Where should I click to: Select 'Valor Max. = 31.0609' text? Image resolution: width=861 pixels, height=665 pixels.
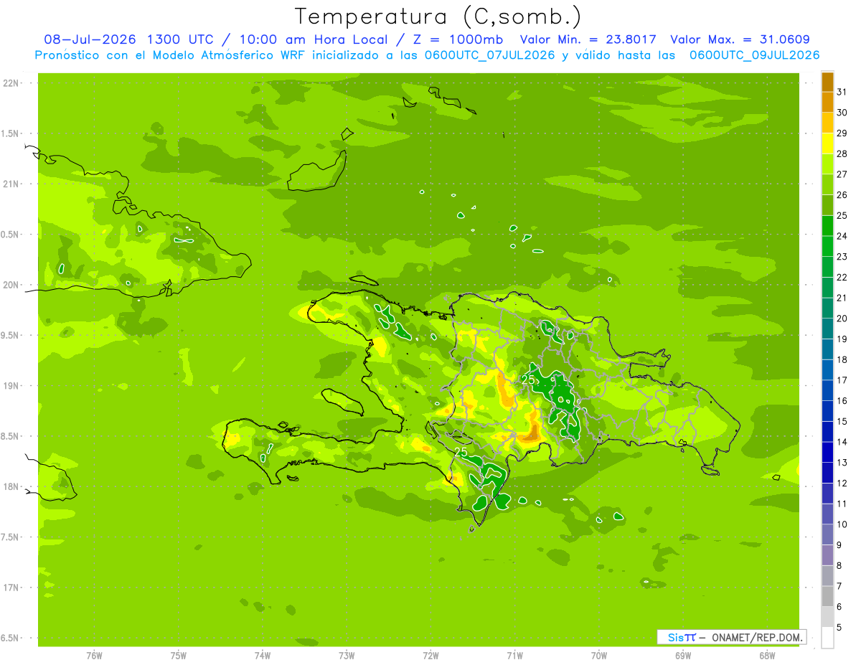click(x=740, y=39)
